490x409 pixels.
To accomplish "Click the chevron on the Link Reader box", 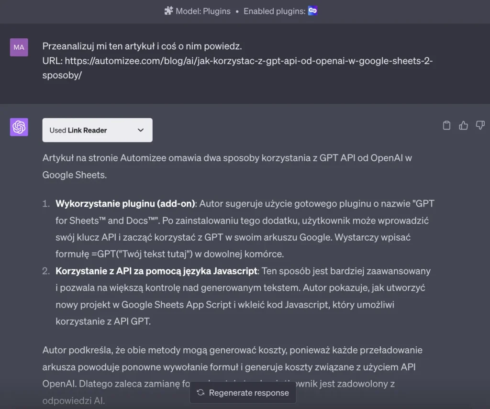I will [141, 130].
